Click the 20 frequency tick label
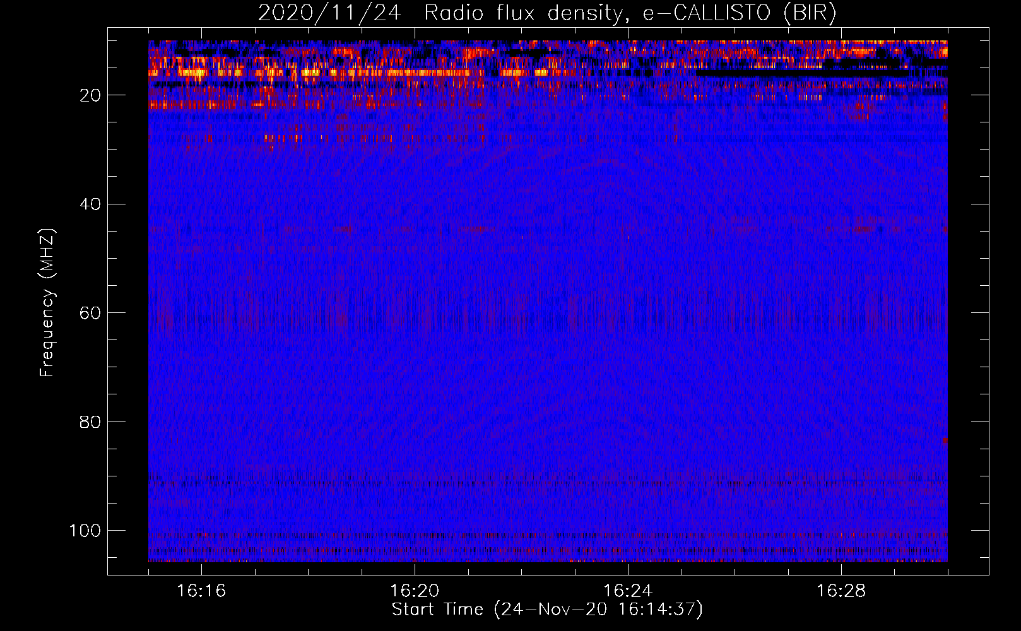This screenshot has width=1021, height=631. (x=90, y=95)
